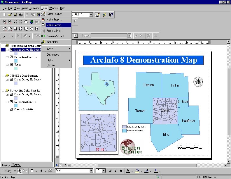Open the Macros submenu
Screen dimensions: 231x179
[56, 48]
